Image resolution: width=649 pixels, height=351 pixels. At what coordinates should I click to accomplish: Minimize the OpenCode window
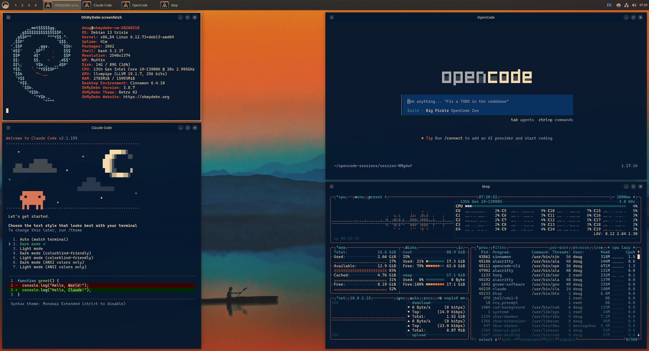point(626,17)
